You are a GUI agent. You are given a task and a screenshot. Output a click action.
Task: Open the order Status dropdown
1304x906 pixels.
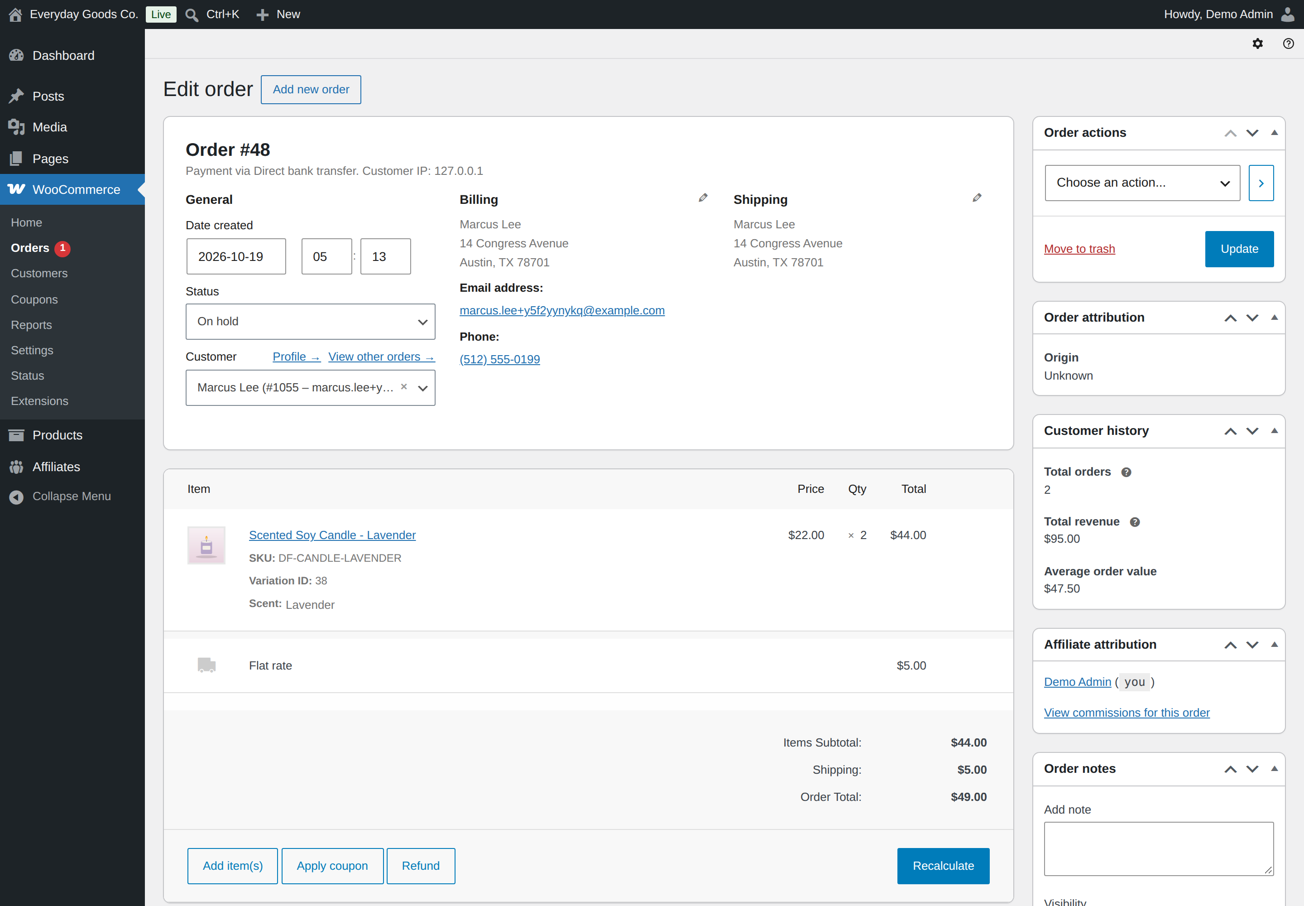click(x=311, y=322)
